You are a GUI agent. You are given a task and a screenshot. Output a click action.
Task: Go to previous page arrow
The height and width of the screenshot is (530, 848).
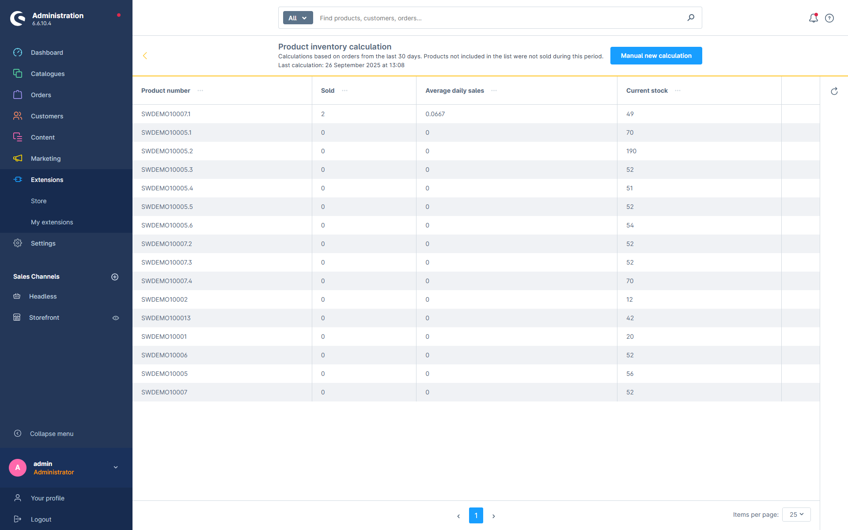(x=458, y=516)
